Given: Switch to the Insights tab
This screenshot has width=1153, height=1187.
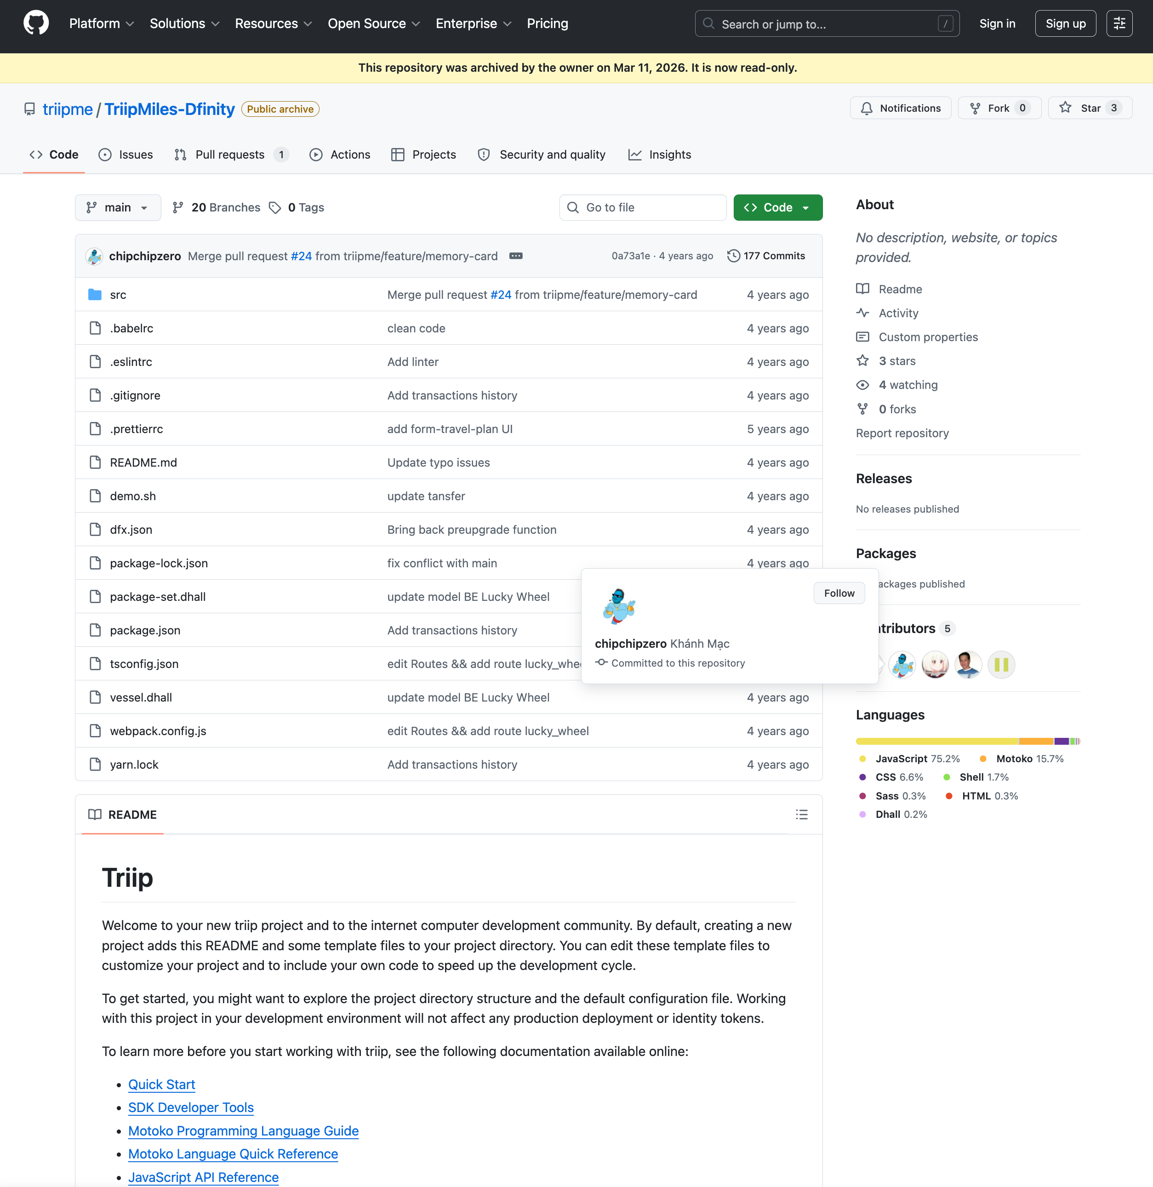Looking at the screenshot, I should point(659,154).
